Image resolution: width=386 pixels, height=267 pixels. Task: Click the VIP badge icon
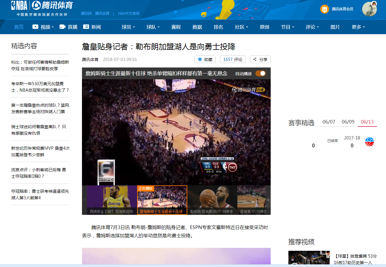click(324, 9)
